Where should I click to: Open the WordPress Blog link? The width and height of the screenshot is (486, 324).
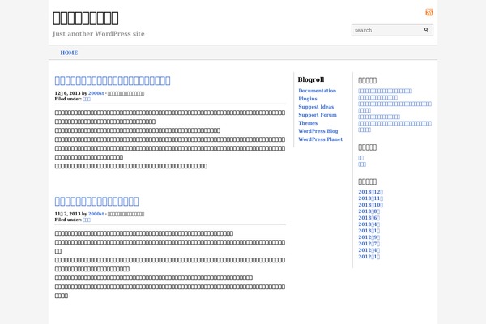coord(318,131)
